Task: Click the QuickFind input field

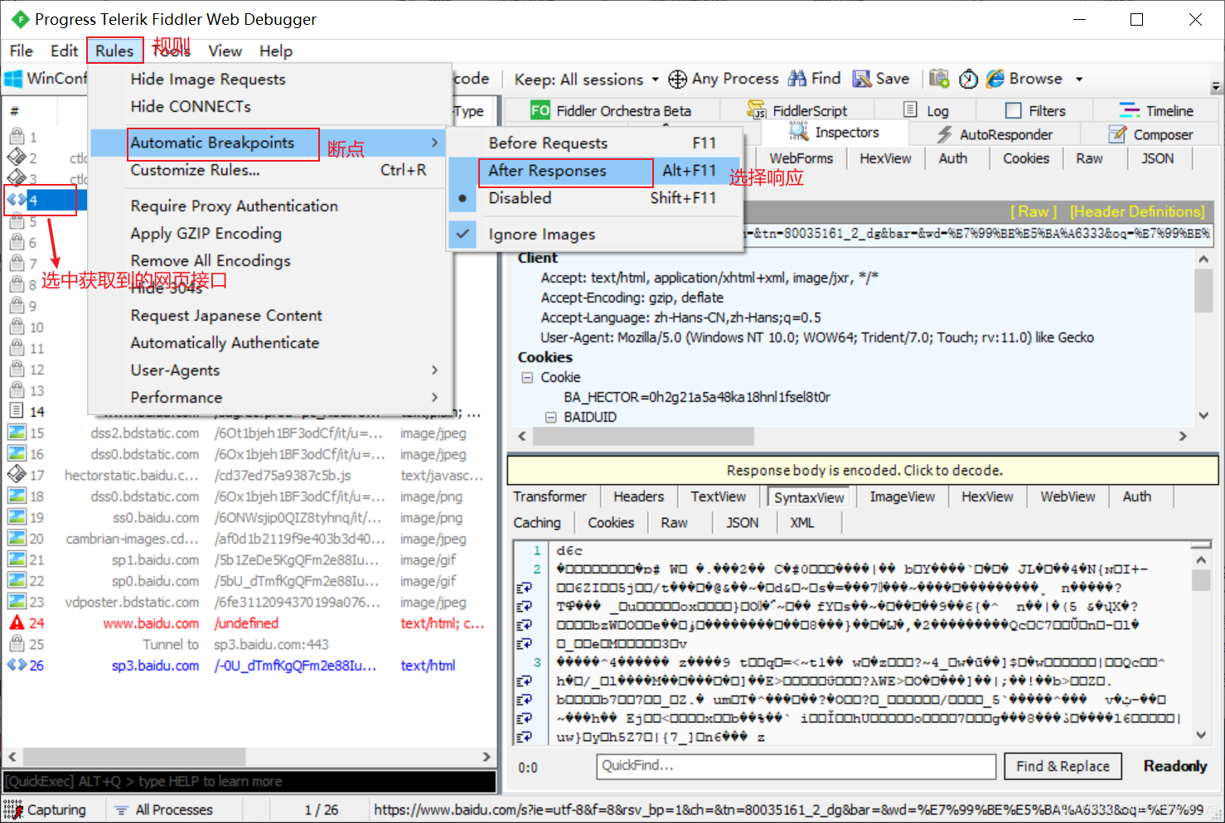Action: click(796, 766)
